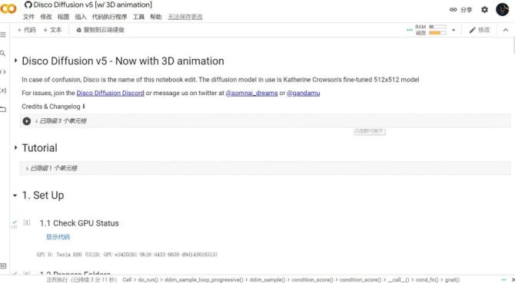Viewport: 515px width, 283px height.
Task: Click the vertical scrollbar thumb
Action: coord(513,46)
